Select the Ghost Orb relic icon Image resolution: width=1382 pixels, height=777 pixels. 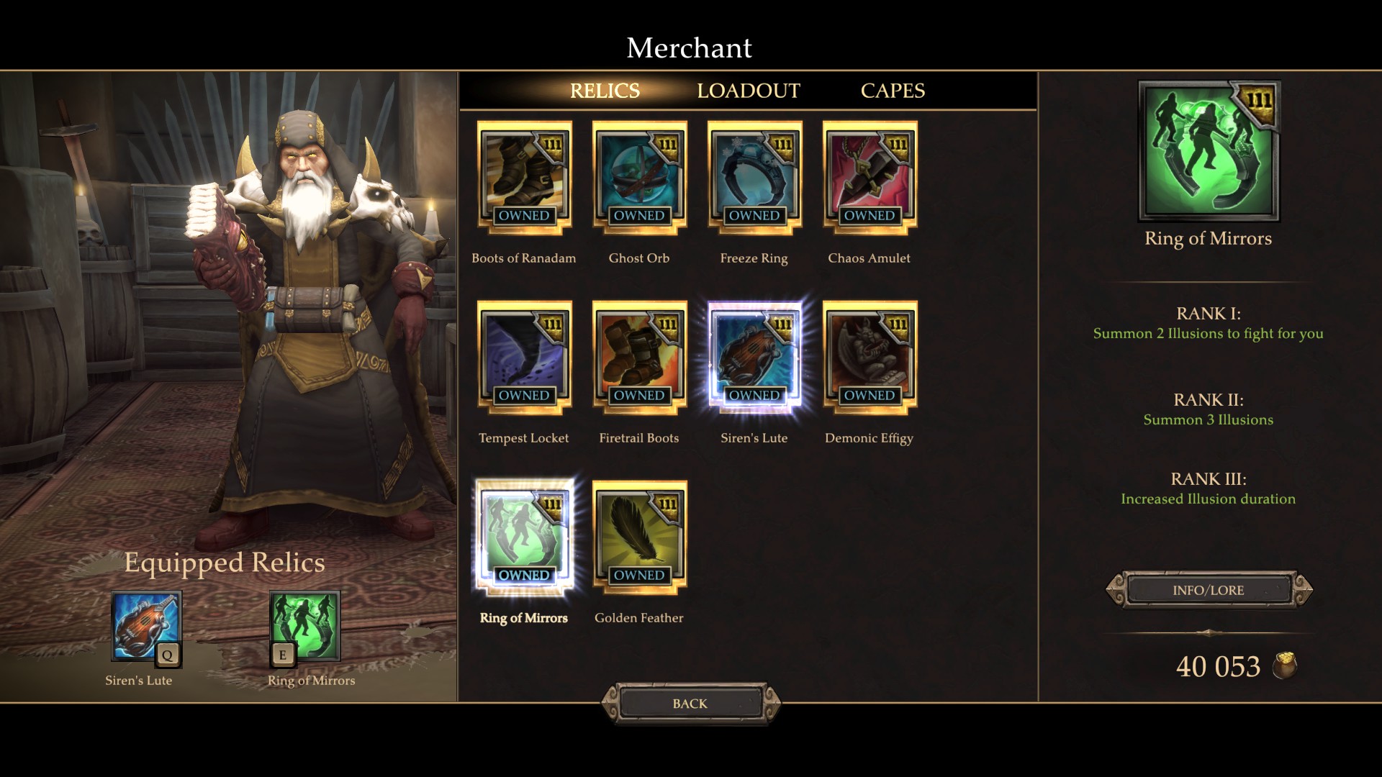(639, 178)
